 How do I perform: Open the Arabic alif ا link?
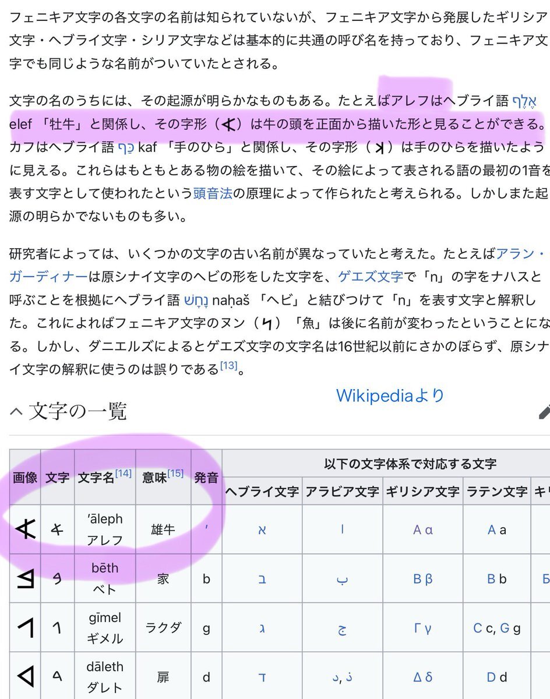click(x=342, y=529)
